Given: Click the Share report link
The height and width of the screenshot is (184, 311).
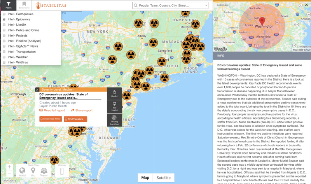Looking at the screenshot, I should click(82, 110).
